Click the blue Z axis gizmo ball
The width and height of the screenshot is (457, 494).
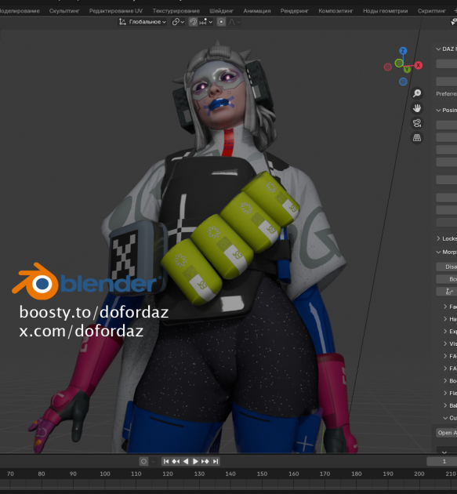403,51
